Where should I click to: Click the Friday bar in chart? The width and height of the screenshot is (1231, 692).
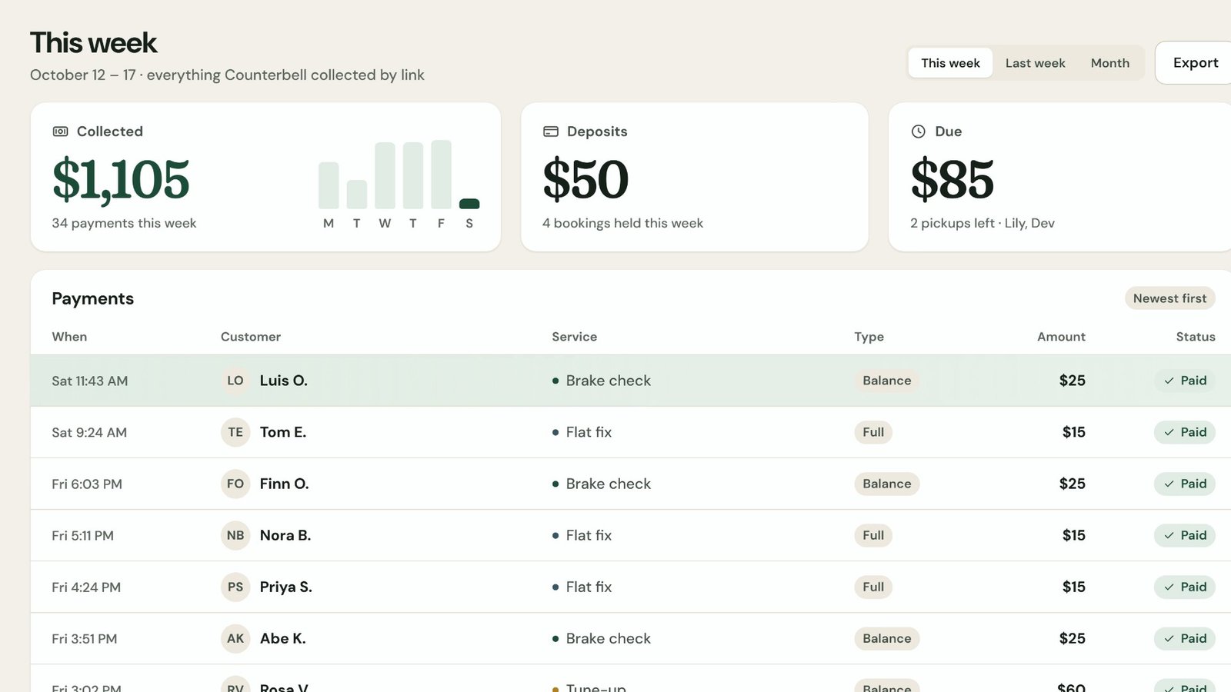[x=441, y=175]
